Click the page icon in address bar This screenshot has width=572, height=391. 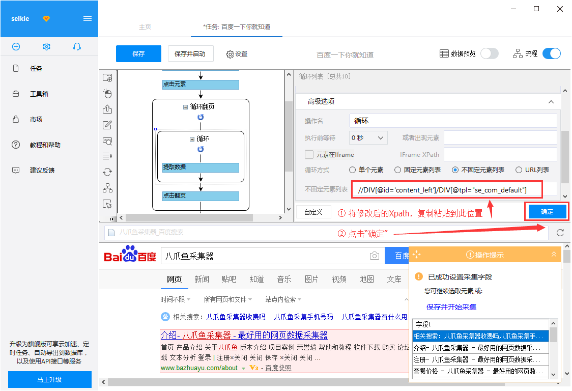(x=111, y=233)
